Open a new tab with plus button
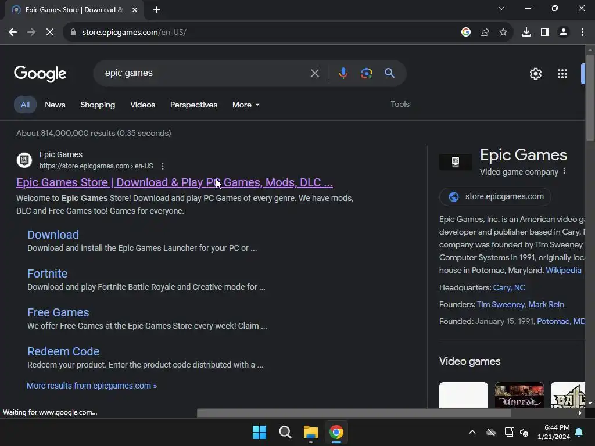This screenshot has width=595, height=446. click(x=157, y=10)
